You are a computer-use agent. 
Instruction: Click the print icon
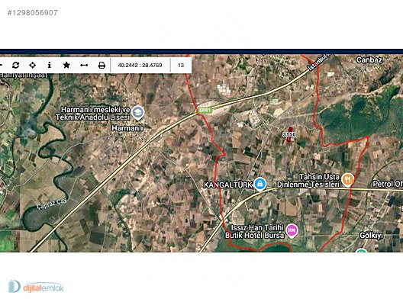pyautogui.click(x=102, y=66)
